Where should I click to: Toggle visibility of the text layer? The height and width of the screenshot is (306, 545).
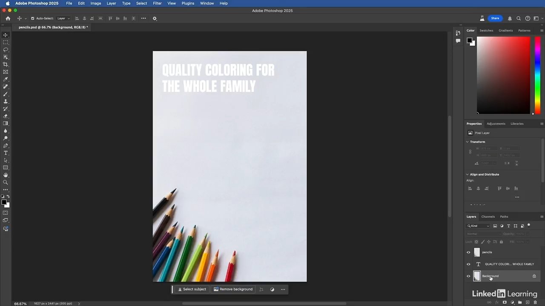point(468,264)
